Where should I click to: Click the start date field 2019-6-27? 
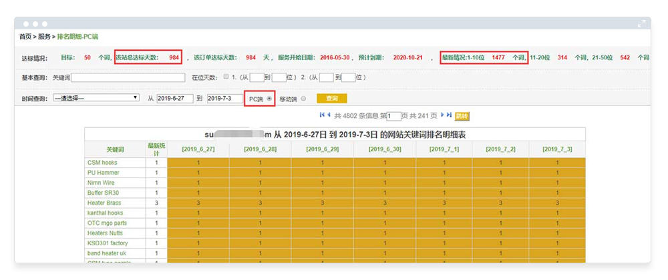pos(174,99)
